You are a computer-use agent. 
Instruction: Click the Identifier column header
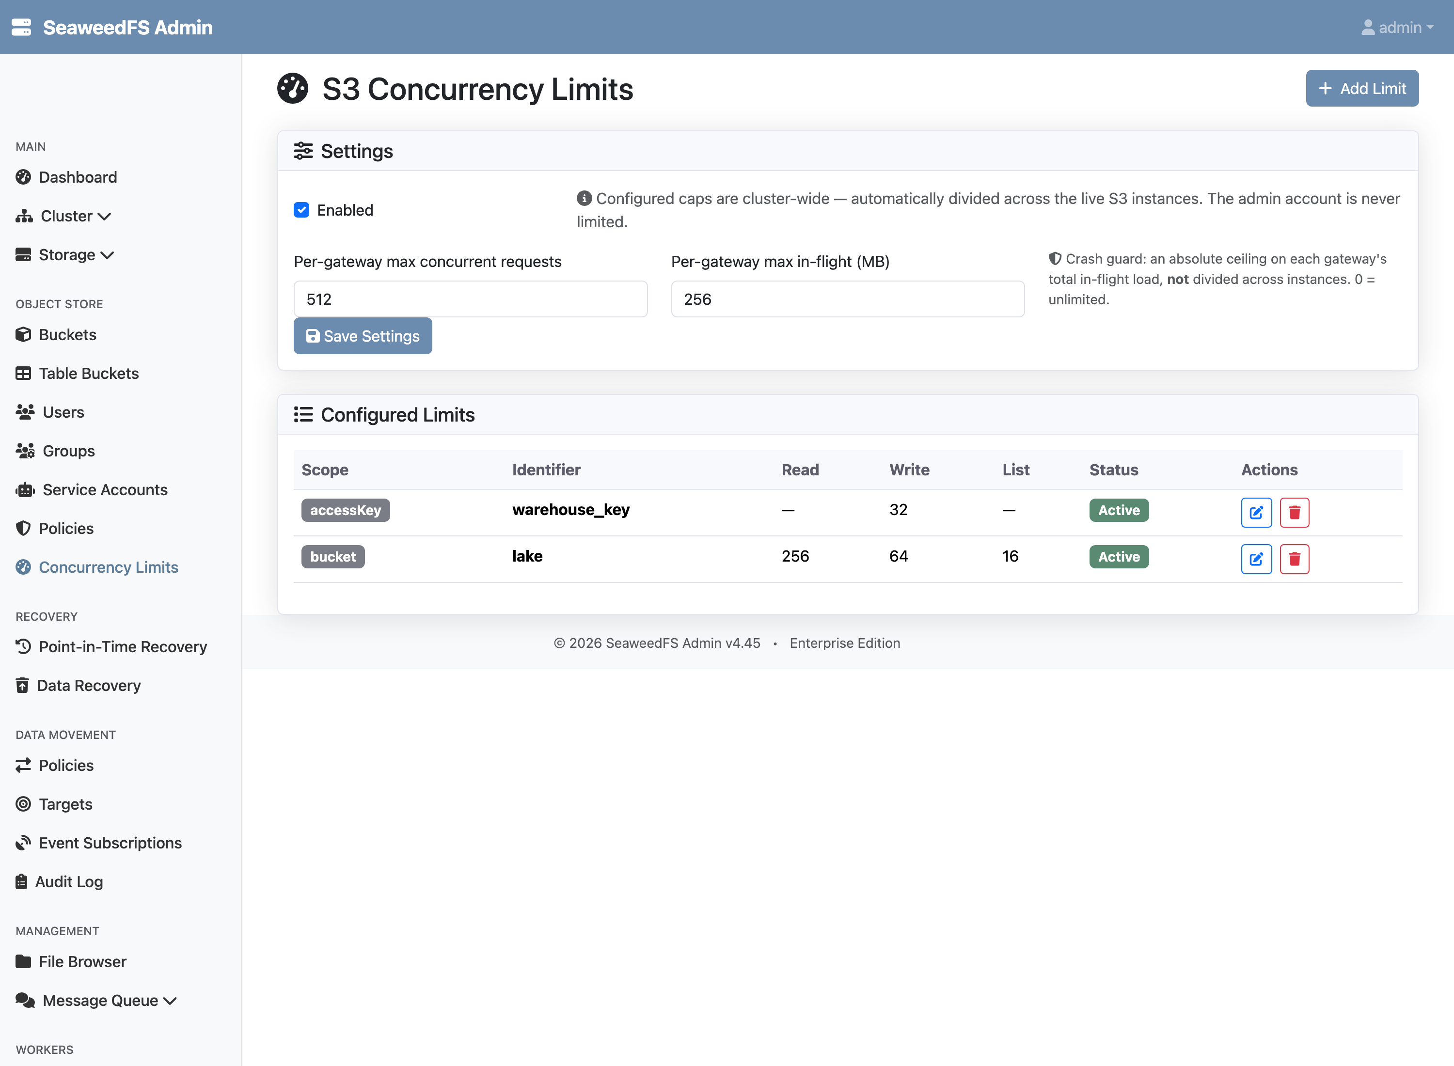coord(546,470)
